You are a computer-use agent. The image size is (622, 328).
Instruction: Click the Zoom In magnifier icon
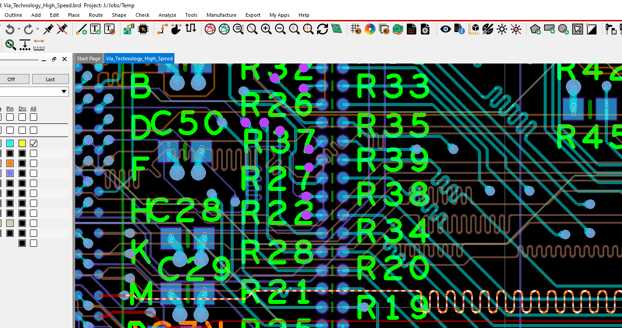click(266, 29)
